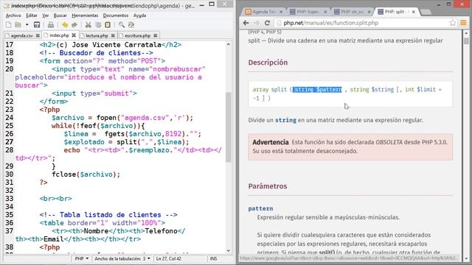Click Chrome page scrollbar down arrow
Screen dimensions: 472x265
pyautogui.click(x=466, y=258)
